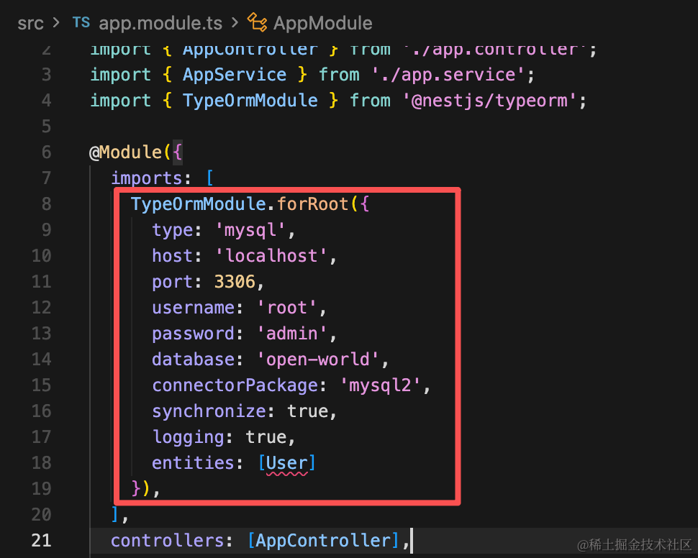Click the 'root' username value

coord(286,308)
